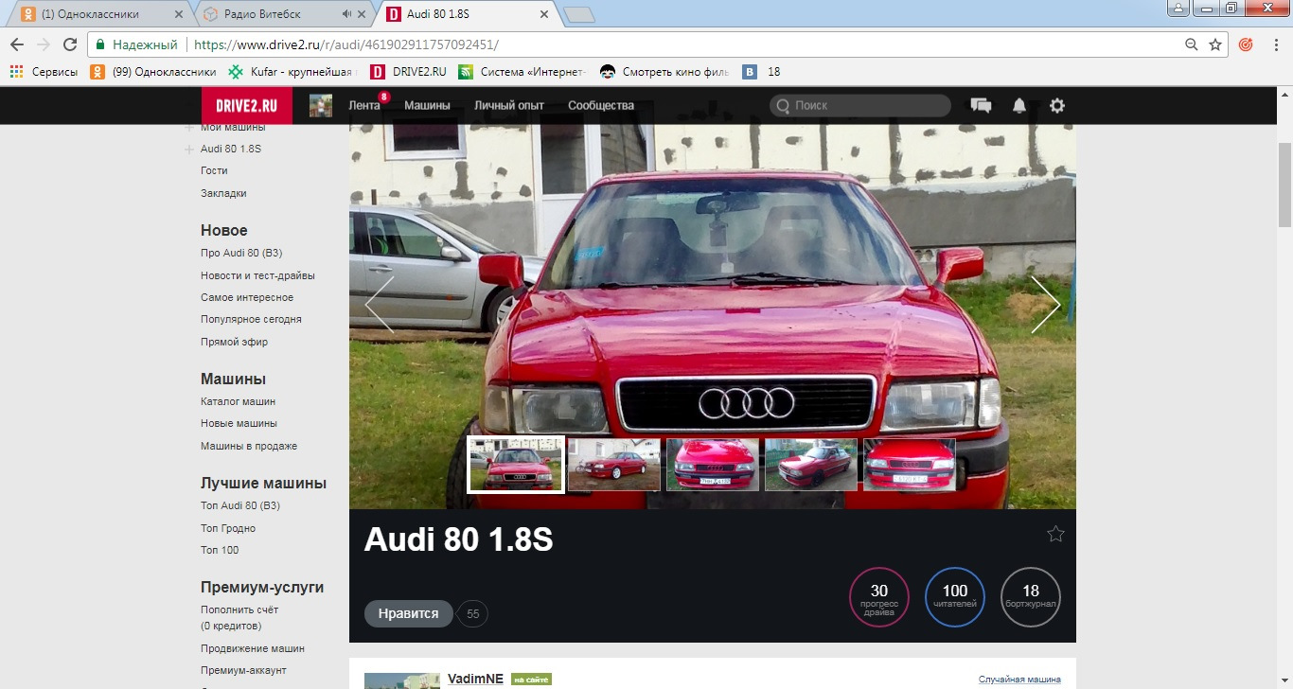Open the 30 прогресс драйва circle
Screen dimensions: 1293x689
879,597
